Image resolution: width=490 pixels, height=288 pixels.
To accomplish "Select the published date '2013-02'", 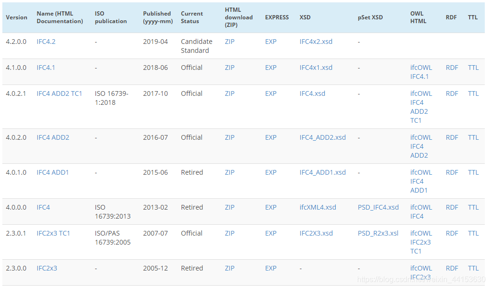I will pyautogui.click(x=155, y=207).
